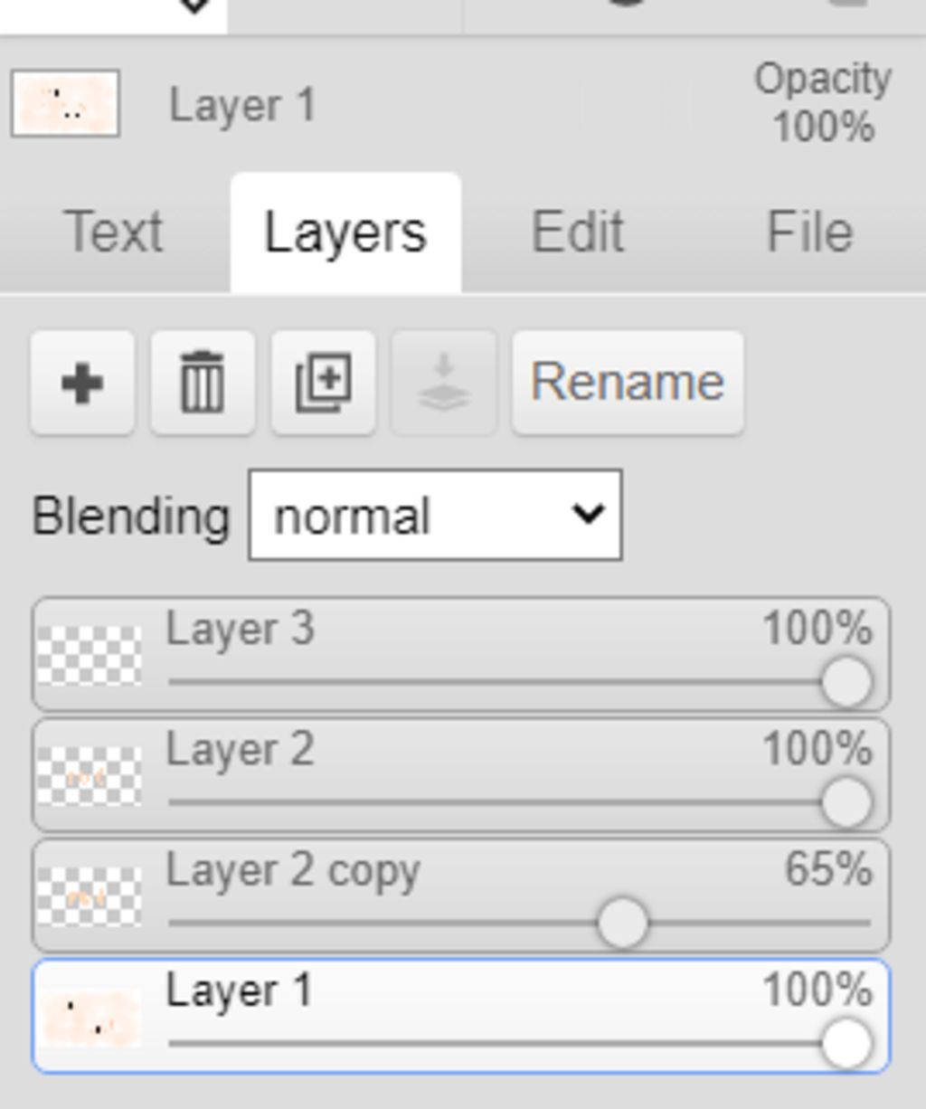Click the trash icon to delete layer
This screenshot has height=1109, width=926.
tap(203, 383)
